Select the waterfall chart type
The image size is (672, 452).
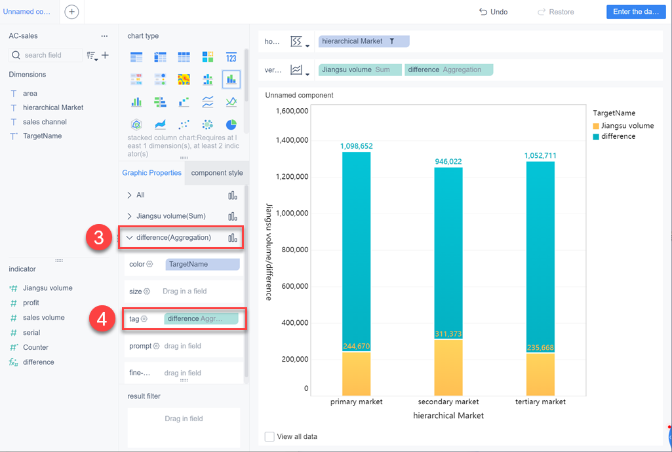(184, 102)
